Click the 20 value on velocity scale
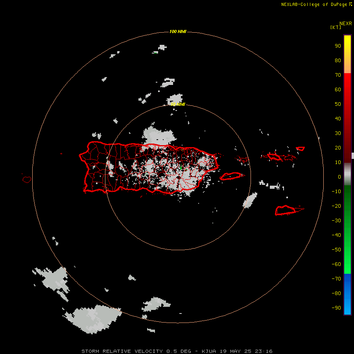The width and height of the screenshot is (354, 354). point(338,147)
